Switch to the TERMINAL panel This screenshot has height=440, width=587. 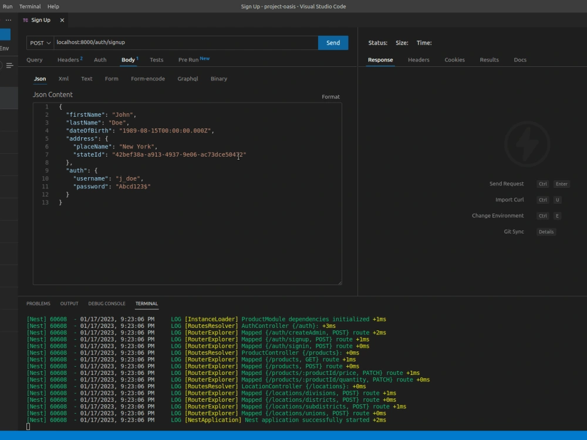click(146, 303)
